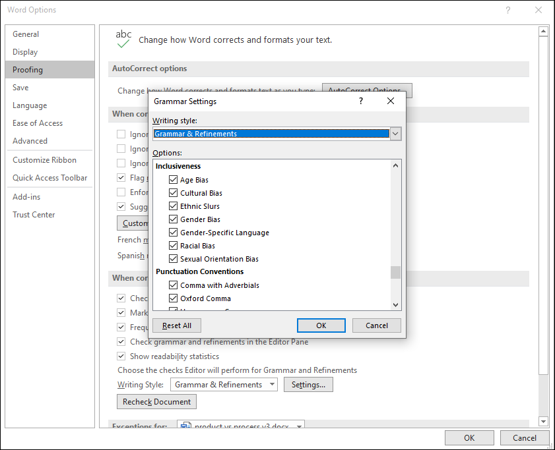This screenshot has width=555, height=450.
Task: Switch to the Display section
Action: pyautogui.click(x=25, y=51)
